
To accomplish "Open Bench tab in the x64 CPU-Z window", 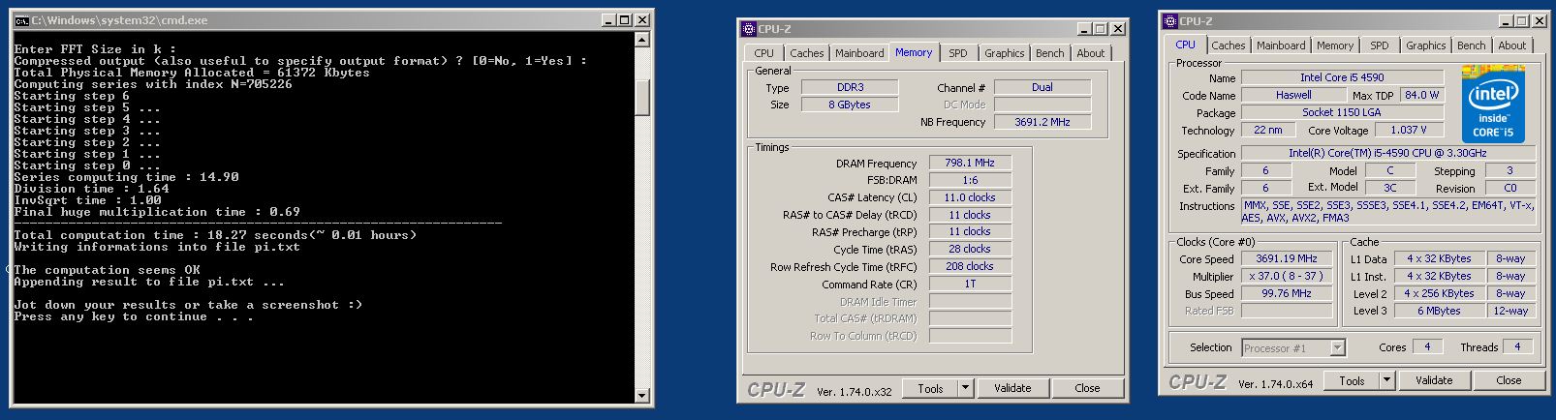I will [1472, 45].
